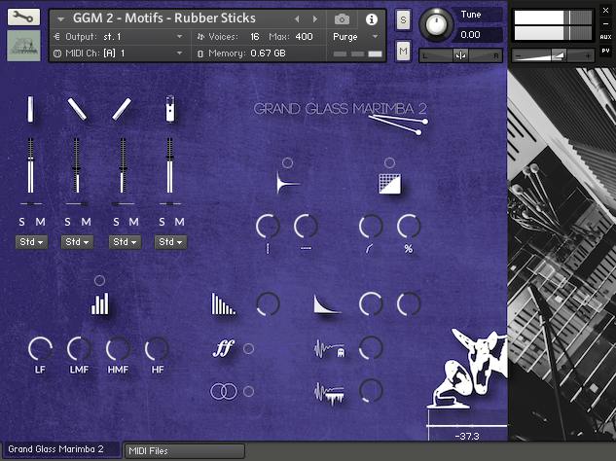The width and height of the screenshot is (616, 461).
Task: Click the fortissimo ff icon
Action: click(224, 348)
